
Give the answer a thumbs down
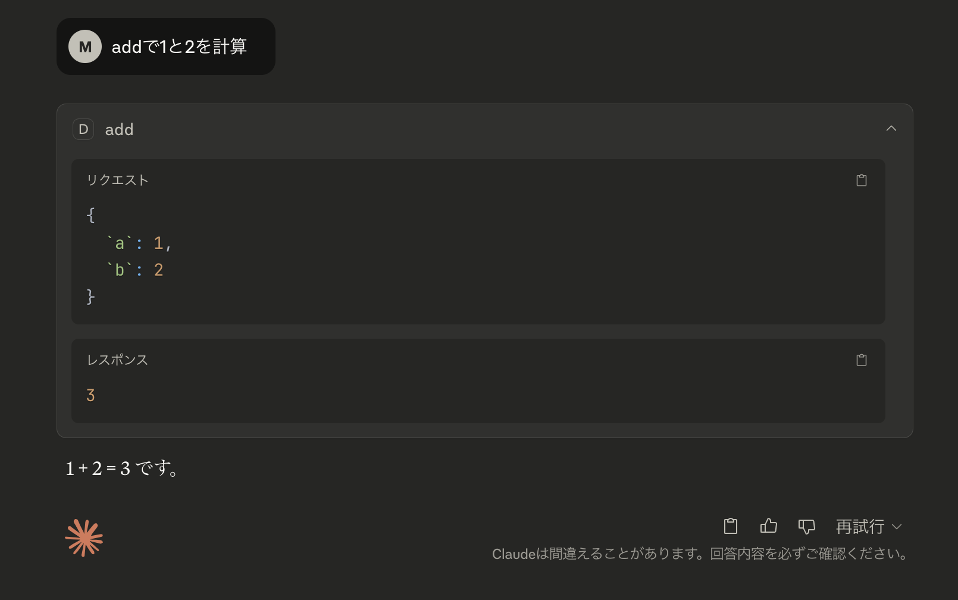coord(806,526)
